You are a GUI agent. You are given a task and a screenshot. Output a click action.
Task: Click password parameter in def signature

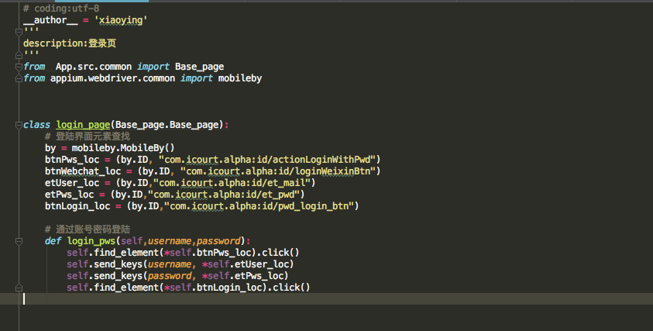click(218, 241)
